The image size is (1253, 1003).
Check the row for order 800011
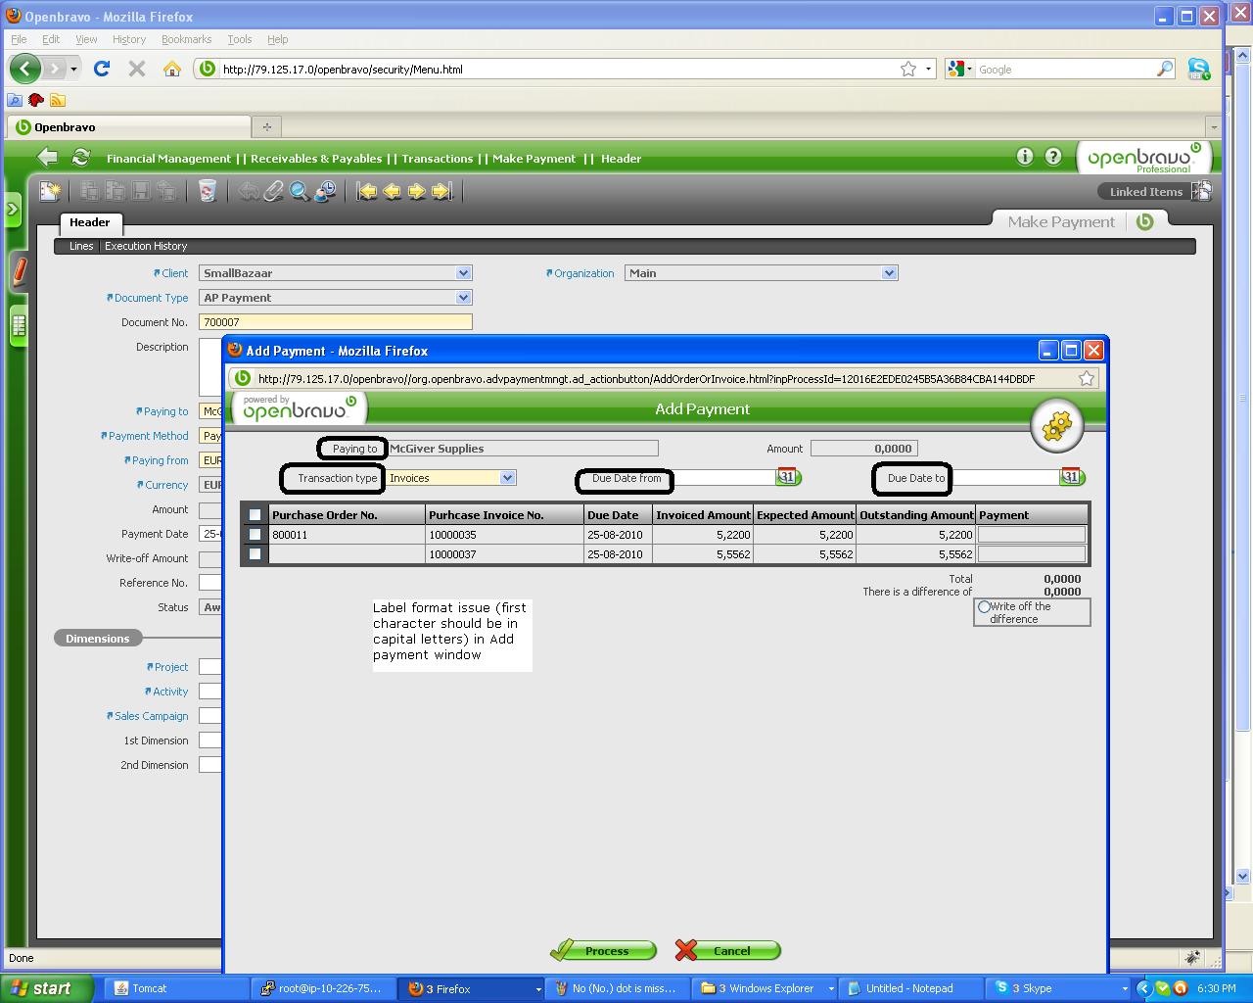point(255,535)
